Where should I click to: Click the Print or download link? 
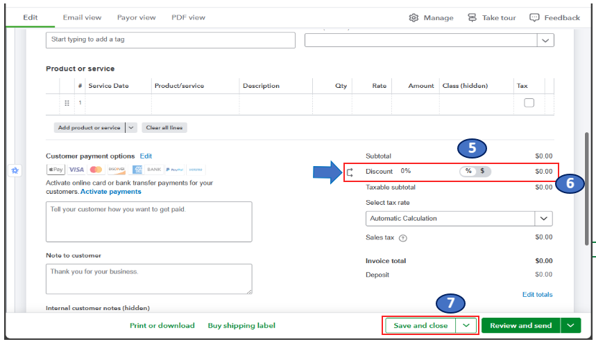[x=162, y=325]
